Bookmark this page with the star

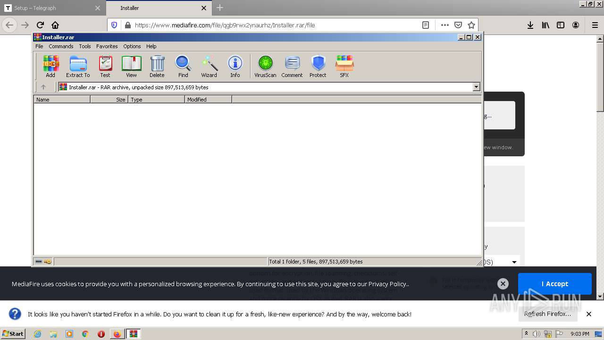[x=471, y=25]
